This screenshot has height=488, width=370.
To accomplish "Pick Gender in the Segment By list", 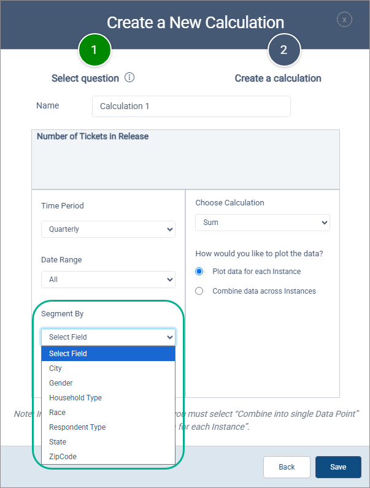I will (61, 383).
